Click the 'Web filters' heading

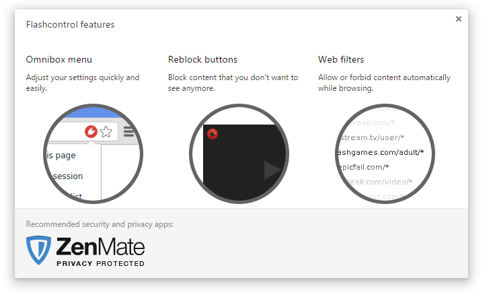341,60
